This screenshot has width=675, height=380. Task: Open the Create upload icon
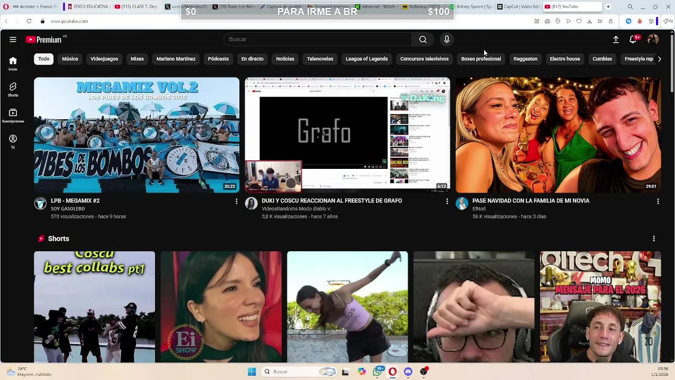[615, 40]
